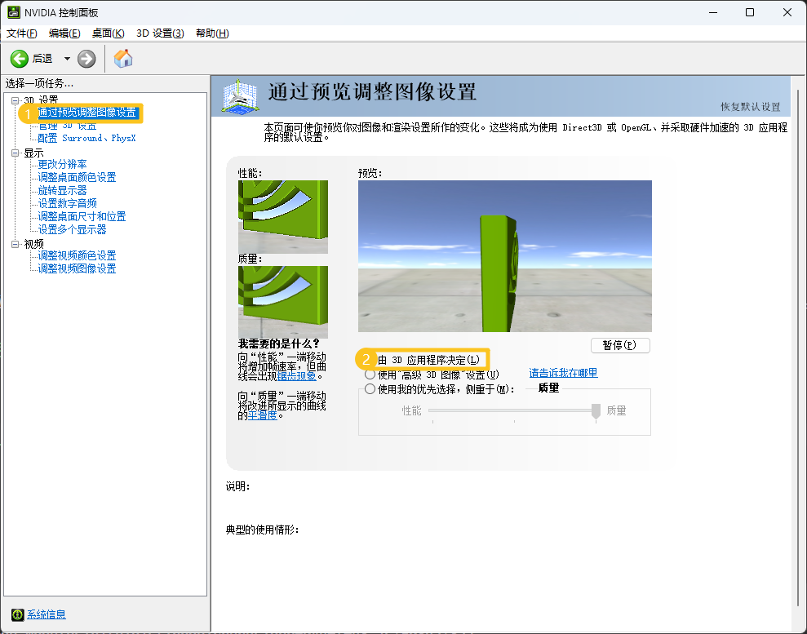Viewport: 807px width, 634px height.
Task: Open 调整视频图像设置 task
Action: click(77, 268)
